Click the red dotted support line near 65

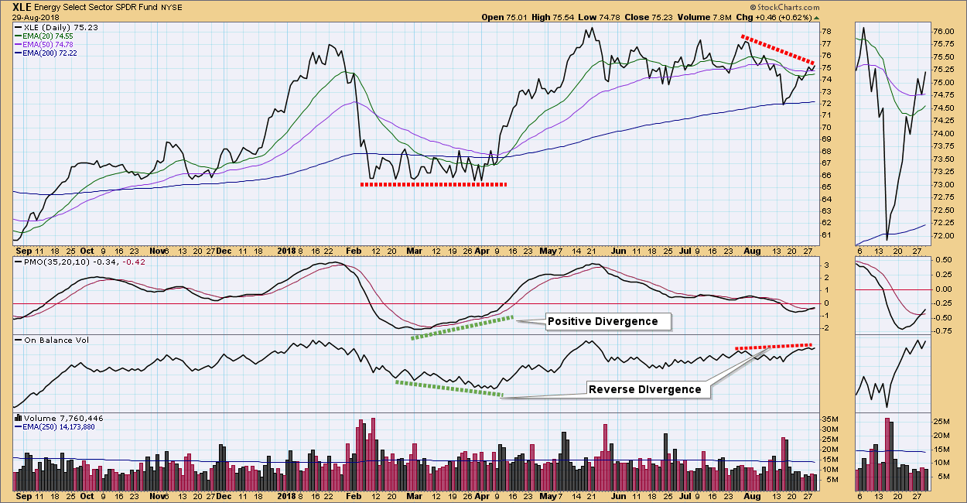pos(433,184)
